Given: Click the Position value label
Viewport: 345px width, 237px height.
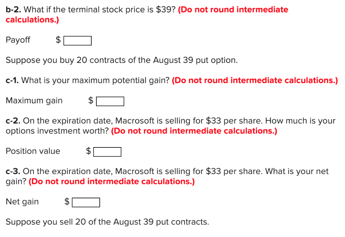Looking at the screenshot, I should [x=33, y=151].
